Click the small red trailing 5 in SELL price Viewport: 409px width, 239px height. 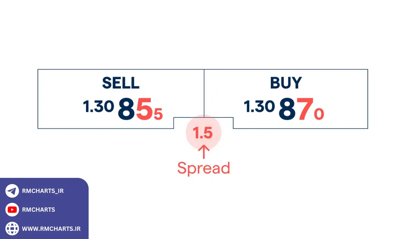[158, 114]
